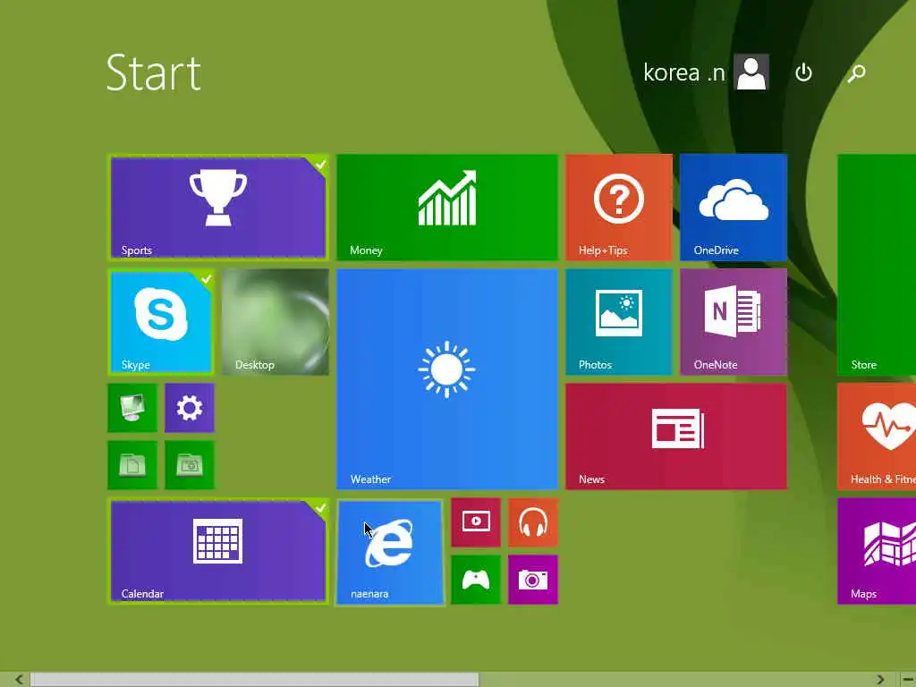Click the horizontal scrollbar left arrow

click(x=20, y=680)
